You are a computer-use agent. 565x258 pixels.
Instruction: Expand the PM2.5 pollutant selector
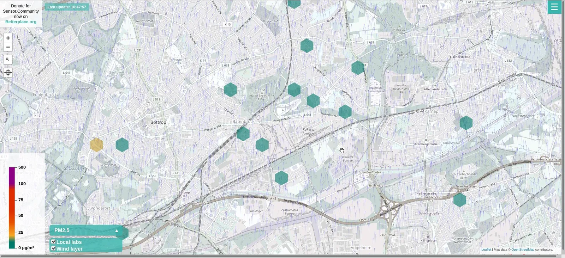click(x=86, y=231)
